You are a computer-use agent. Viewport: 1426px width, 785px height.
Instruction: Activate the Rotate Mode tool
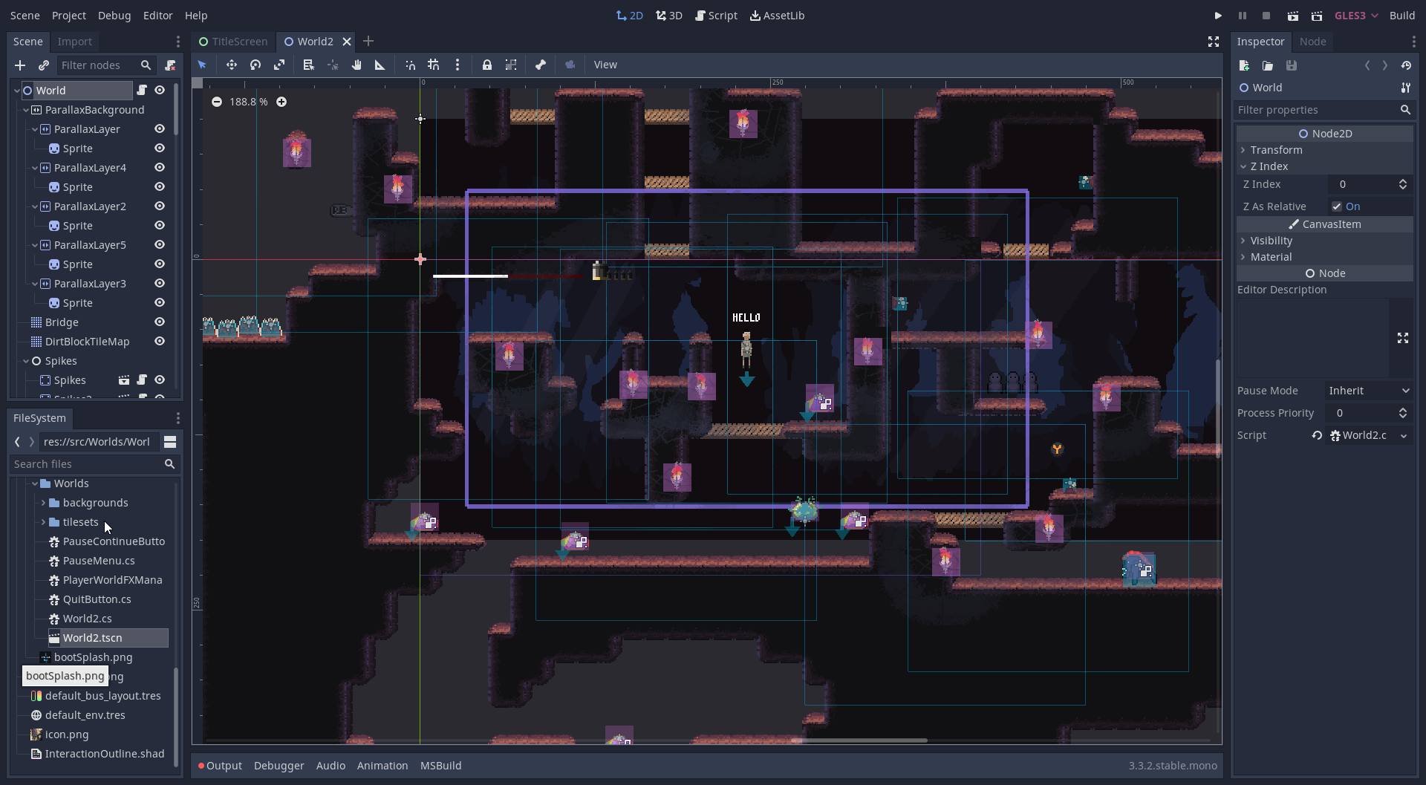[255, 65]
